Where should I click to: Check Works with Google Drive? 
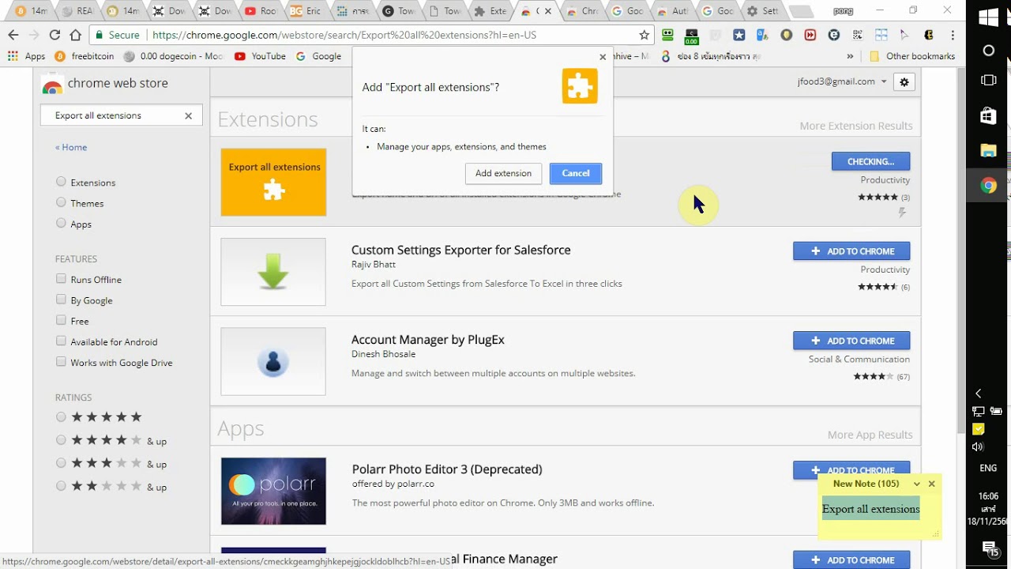(x=61, y=362)
